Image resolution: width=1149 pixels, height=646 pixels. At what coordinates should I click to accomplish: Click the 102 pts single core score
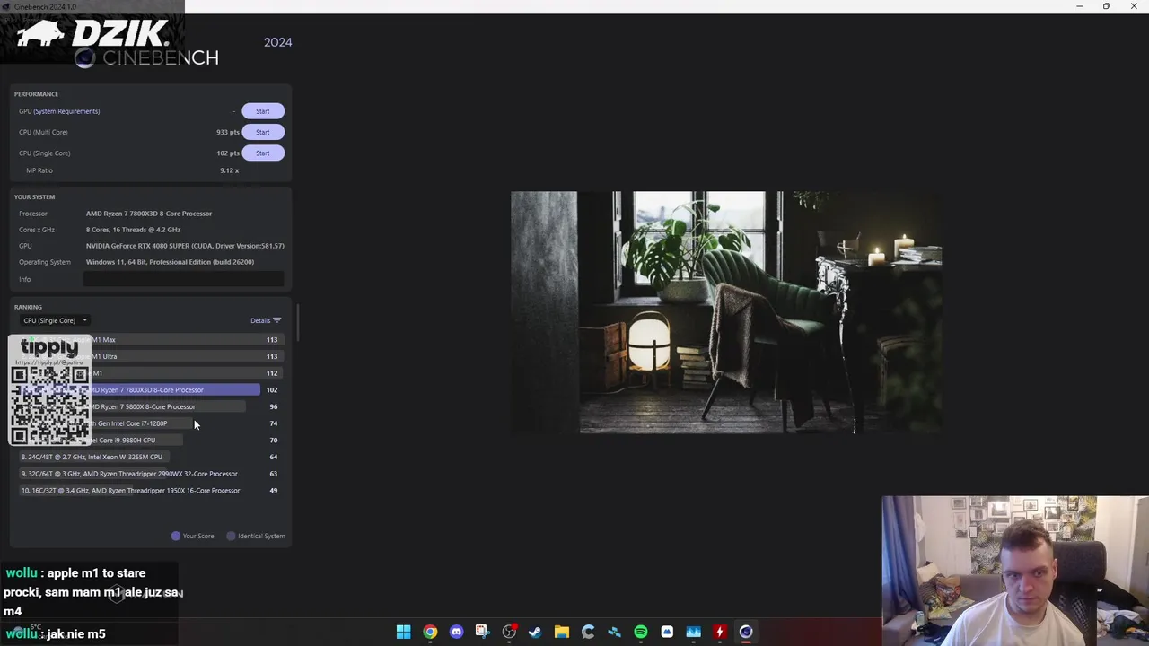pyautogui.click(x=228, y=153)
